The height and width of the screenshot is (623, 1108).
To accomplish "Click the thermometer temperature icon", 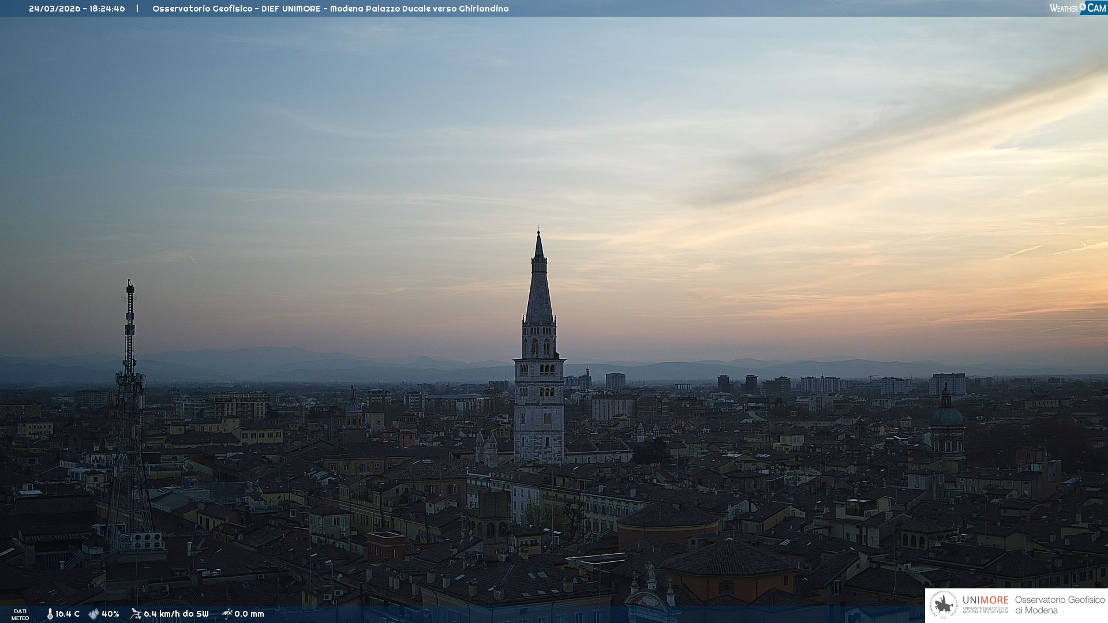I will pyautogui.click(x=50, y=614).
